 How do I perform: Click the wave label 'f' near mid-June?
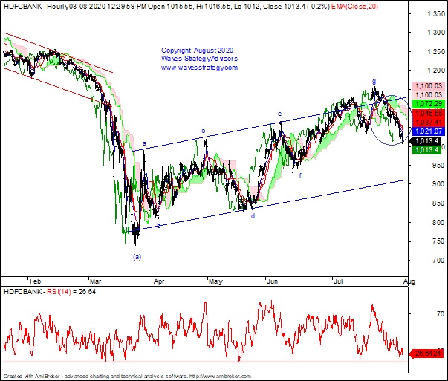coord(300,176)
